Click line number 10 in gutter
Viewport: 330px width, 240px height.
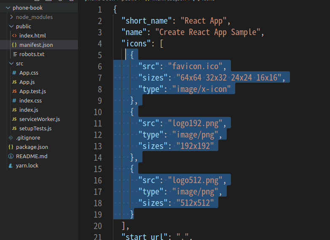tap(98, 112)
